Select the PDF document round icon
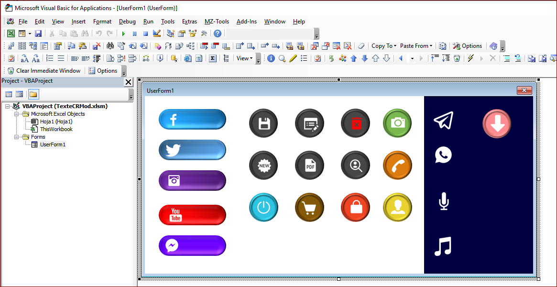The width and height of the screenshot is (557, 287). (x=309, y=166)
